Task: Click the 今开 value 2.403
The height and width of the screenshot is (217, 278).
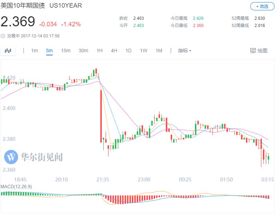Action: pyautogui.click(x=138, y=26)
